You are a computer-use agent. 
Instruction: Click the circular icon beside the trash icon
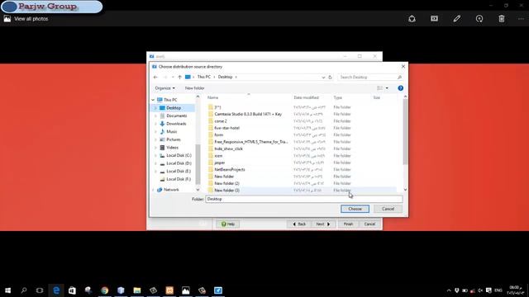pos(479,19)
